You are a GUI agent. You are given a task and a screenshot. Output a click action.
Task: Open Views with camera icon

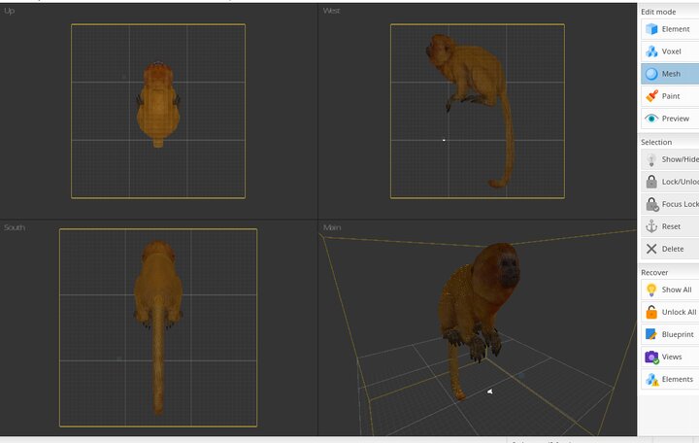tap(651, 357)
